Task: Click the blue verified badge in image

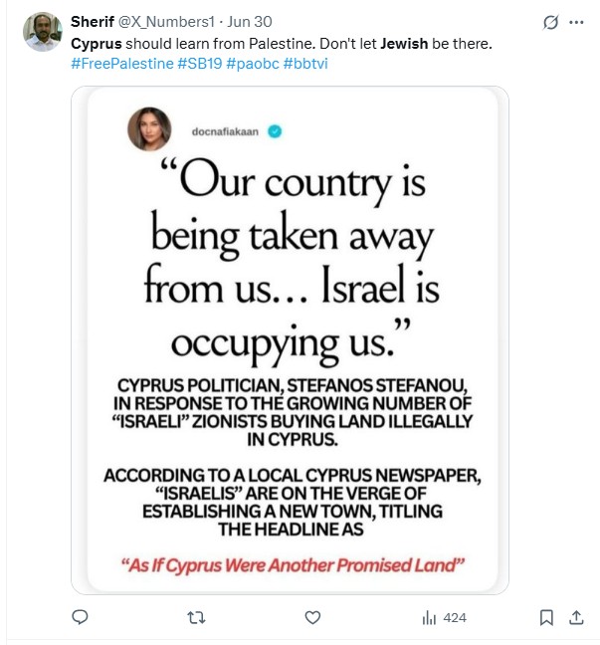Action: pos(275,130)
